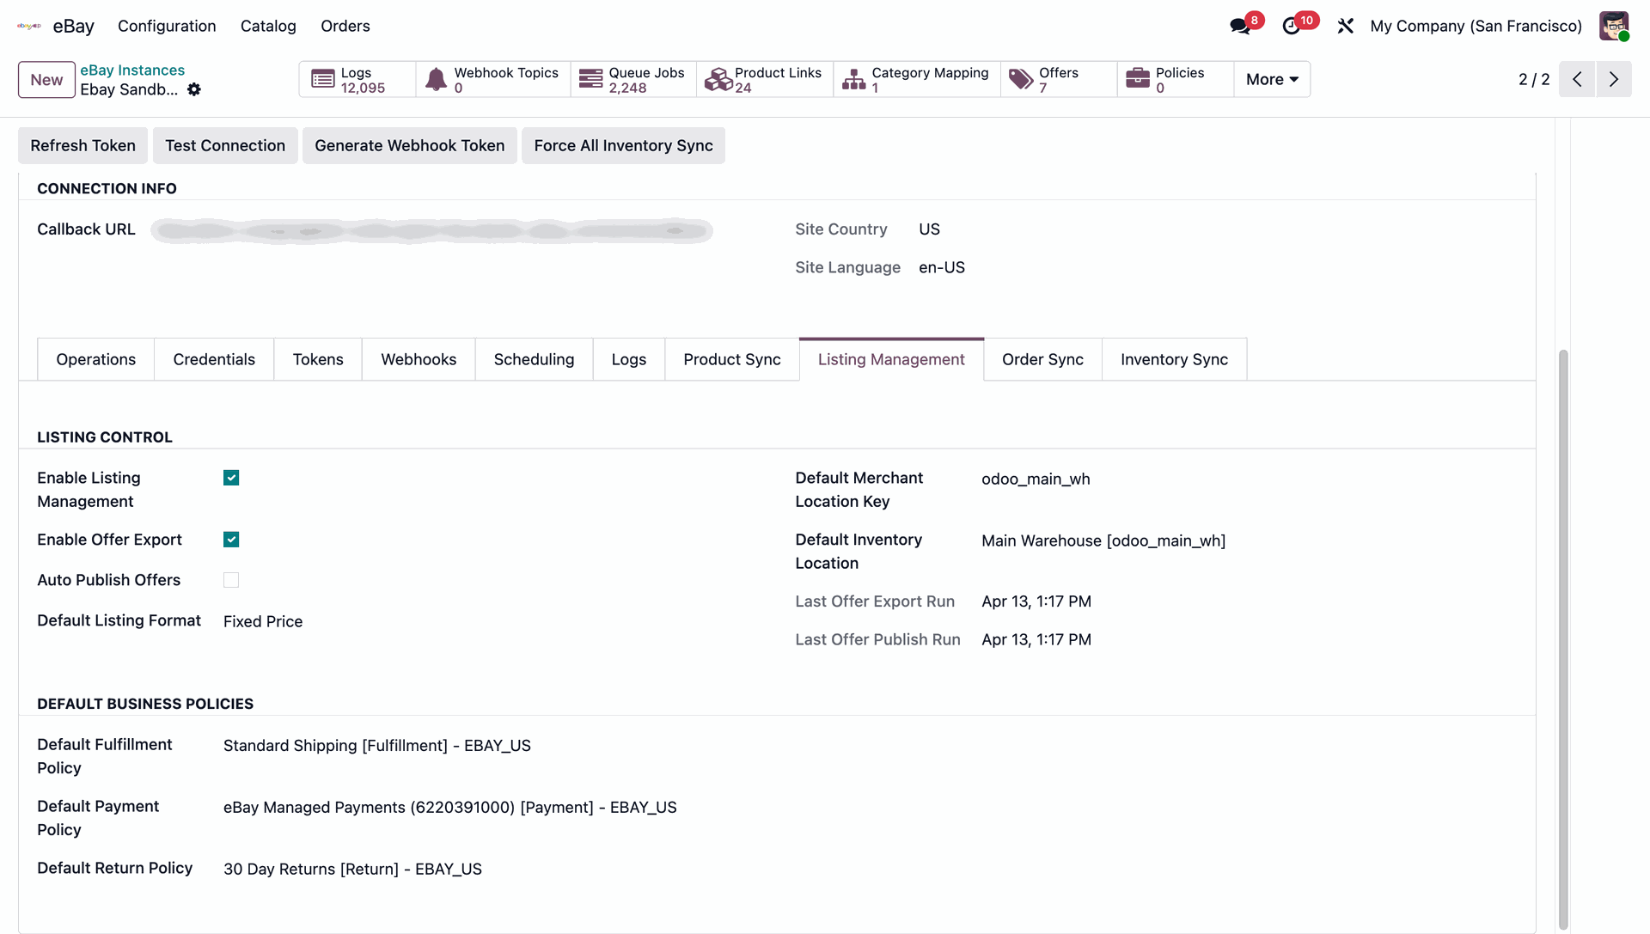This screenshot has height=934, width=1650.
Task: Open the Queue Jobs stat button
Action: (x=633, y=79)
